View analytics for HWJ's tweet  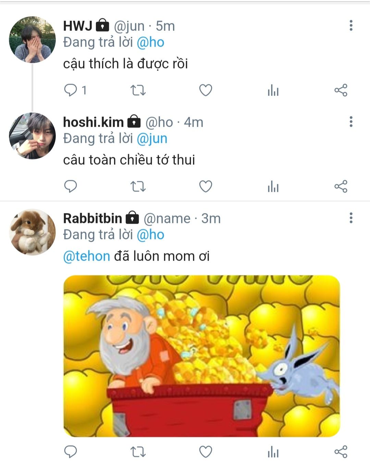pyautogui.click(x=273, y=90)
